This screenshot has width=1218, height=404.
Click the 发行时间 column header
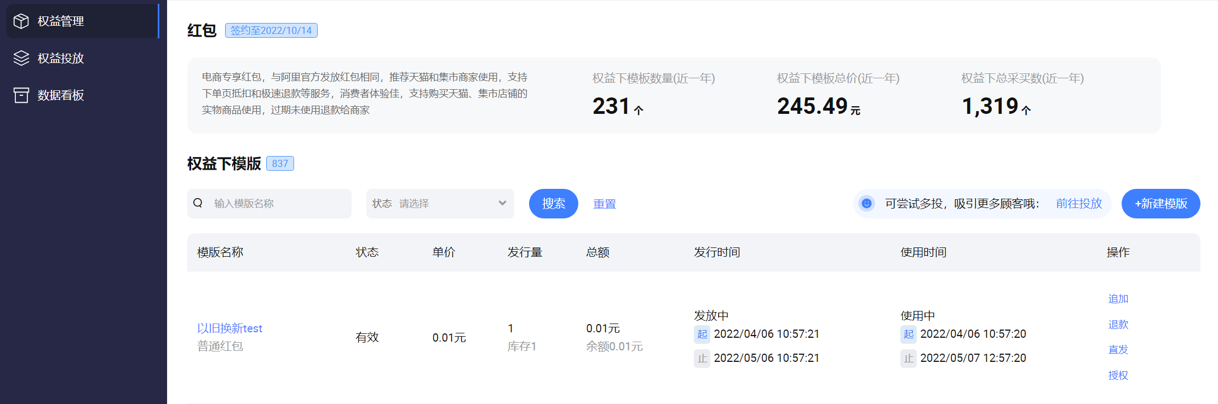pos(717,252)
